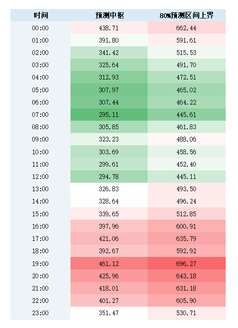The image size is (238, 328).
Task: Click the 时间 column header
Action: [x=40, y=15]
